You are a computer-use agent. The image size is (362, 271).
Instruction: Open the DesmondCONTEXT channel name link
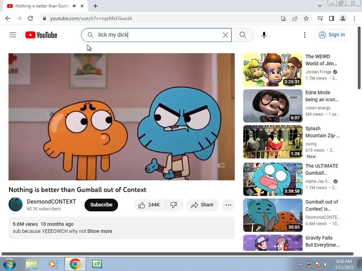click(x=51, y=201)
